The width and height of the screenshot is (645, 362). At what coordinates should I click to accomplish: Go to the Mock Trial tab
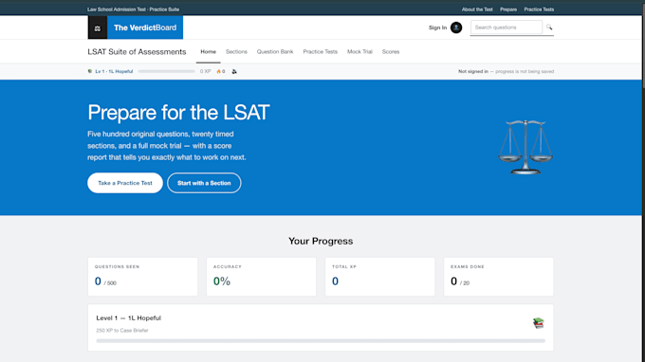359,52
